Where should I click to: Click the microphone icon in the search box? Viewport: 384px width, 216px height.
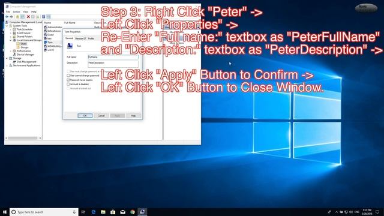(x=74, y=212)
